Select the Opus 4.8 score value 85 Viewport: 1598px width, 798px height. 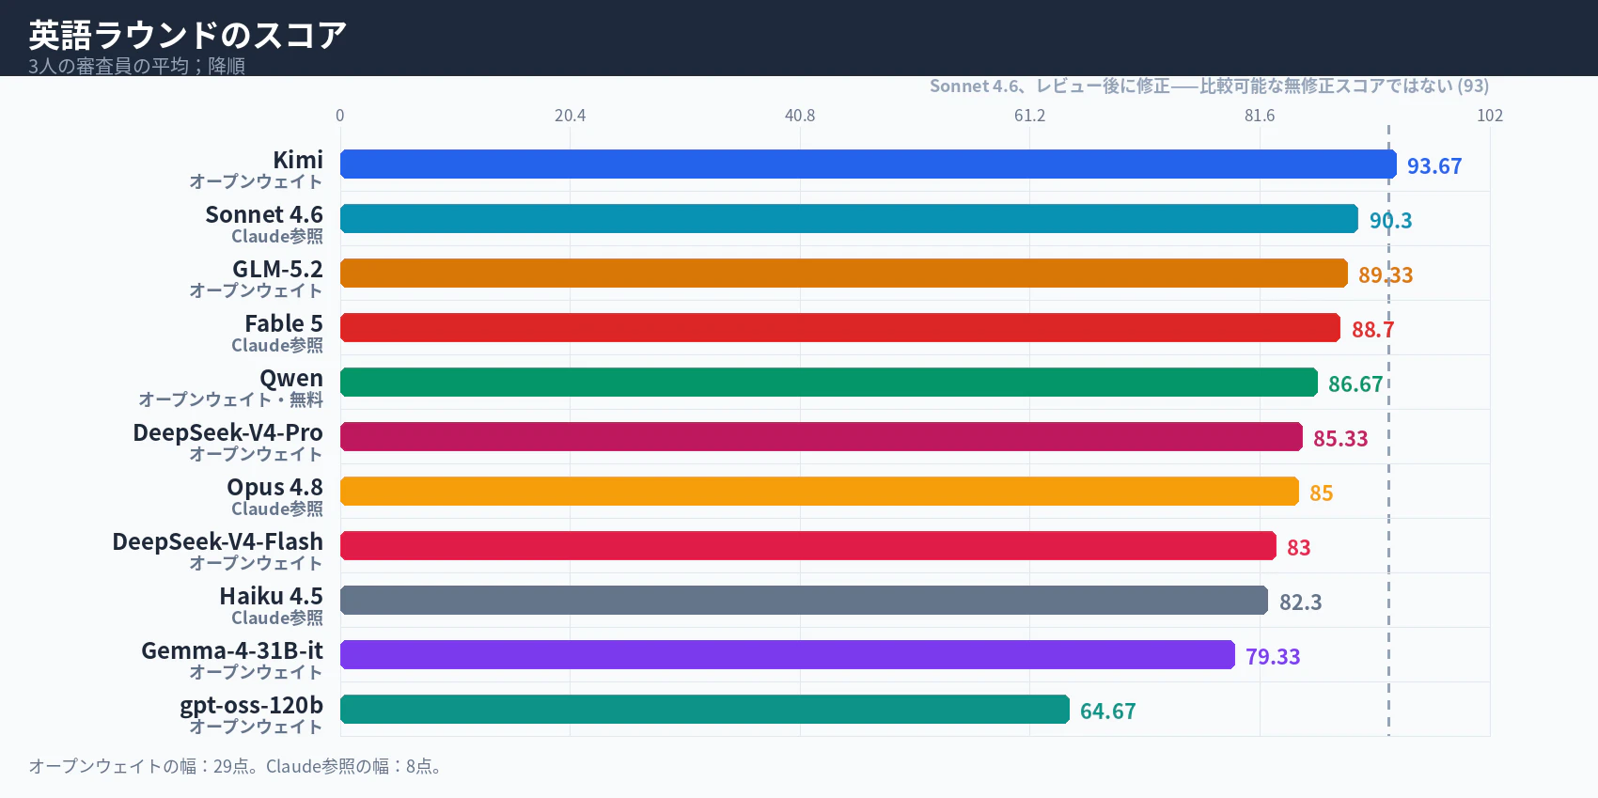[1322, 493]
